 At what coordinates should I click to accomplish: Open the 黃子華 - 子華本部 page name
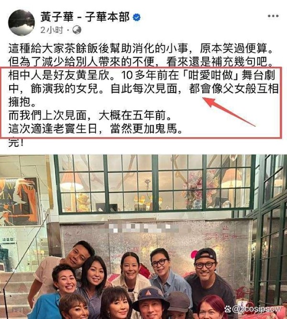point(85,17)
